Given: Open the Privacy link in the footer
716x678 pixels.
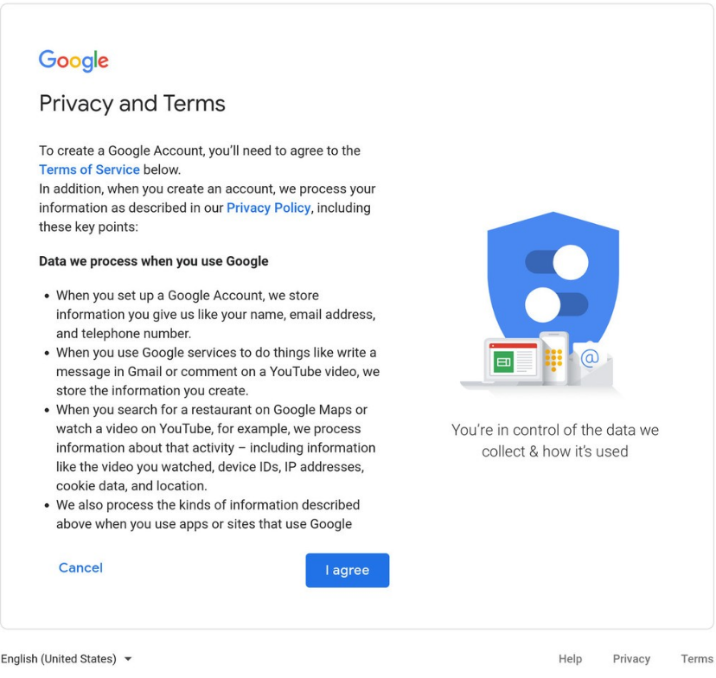Looking at the screenshot, I should (631, 659).
